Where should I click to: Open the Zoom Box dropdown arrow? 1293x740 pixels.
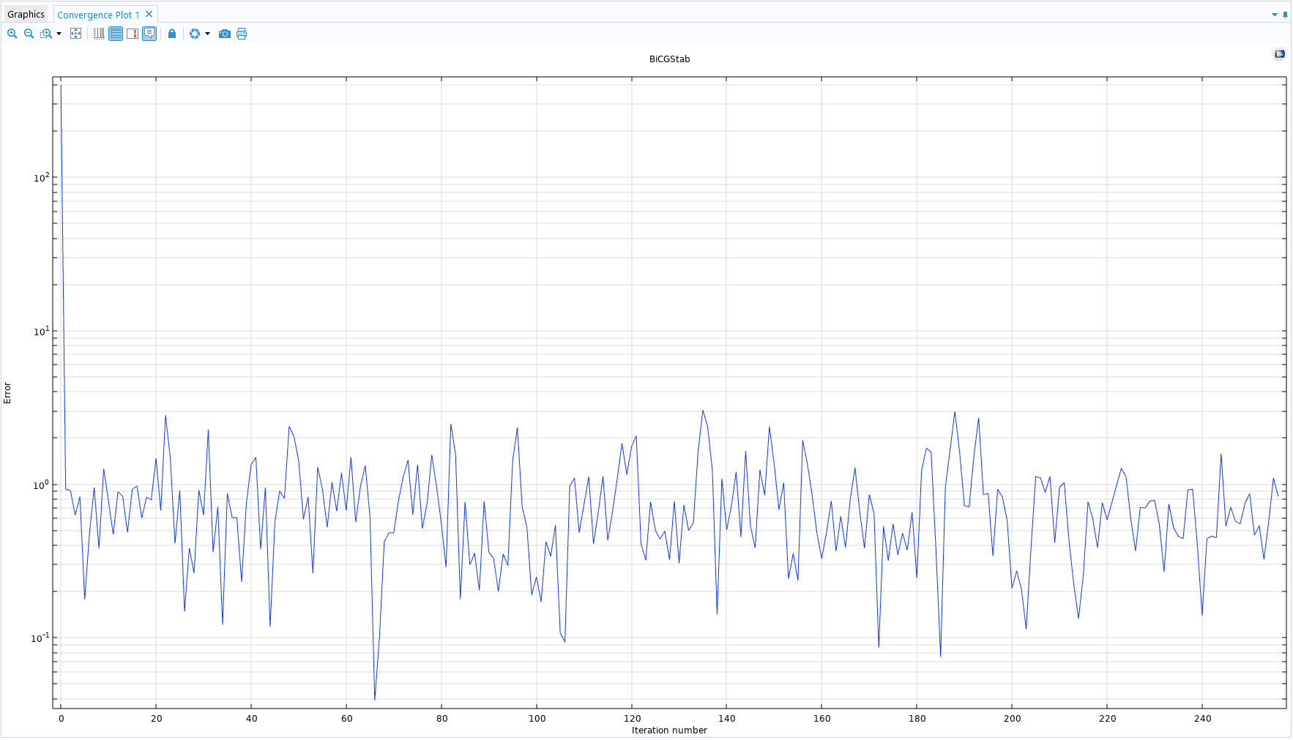click(59, 34)
